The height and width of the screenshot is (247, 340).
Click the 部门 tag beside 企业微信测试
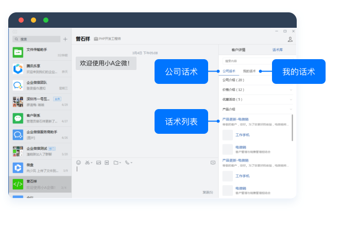(x=52, y=149)
